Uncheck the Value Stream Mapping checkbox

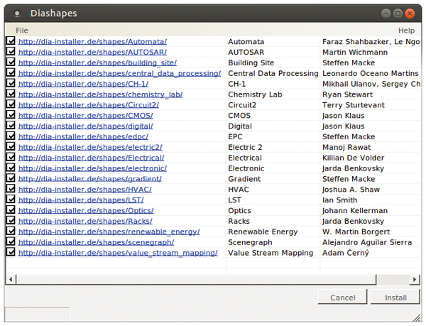pos(11,252)
